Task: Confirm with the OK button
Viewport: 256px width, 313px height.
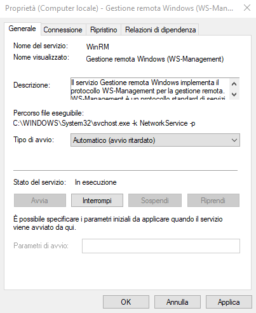Action: pos(126,302)
